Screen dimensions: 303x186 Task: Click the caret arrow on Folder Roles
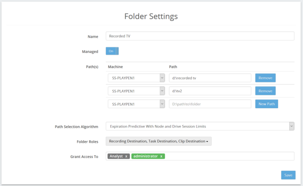207,141
